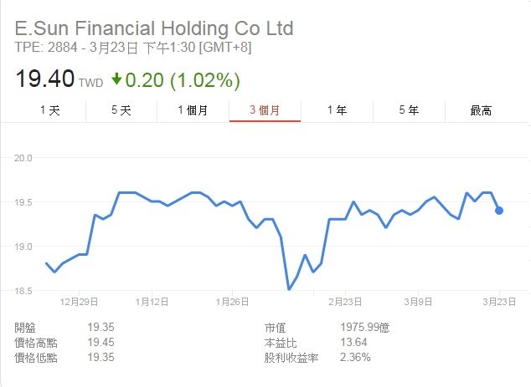531x387 pixels.
Task: Click the green down arrow price indicator
Action: click(x=116, y=79)
